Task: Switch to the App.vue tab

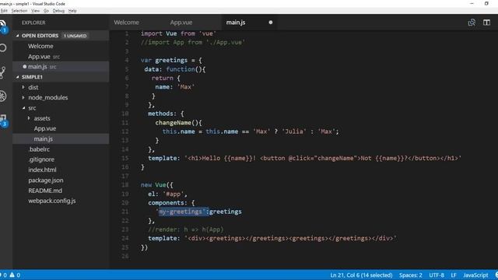Action: coord(181,23)
